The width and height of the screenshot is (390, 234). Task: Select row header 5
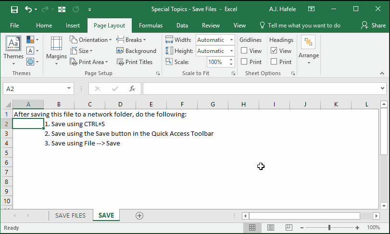(x=6, y=153)
